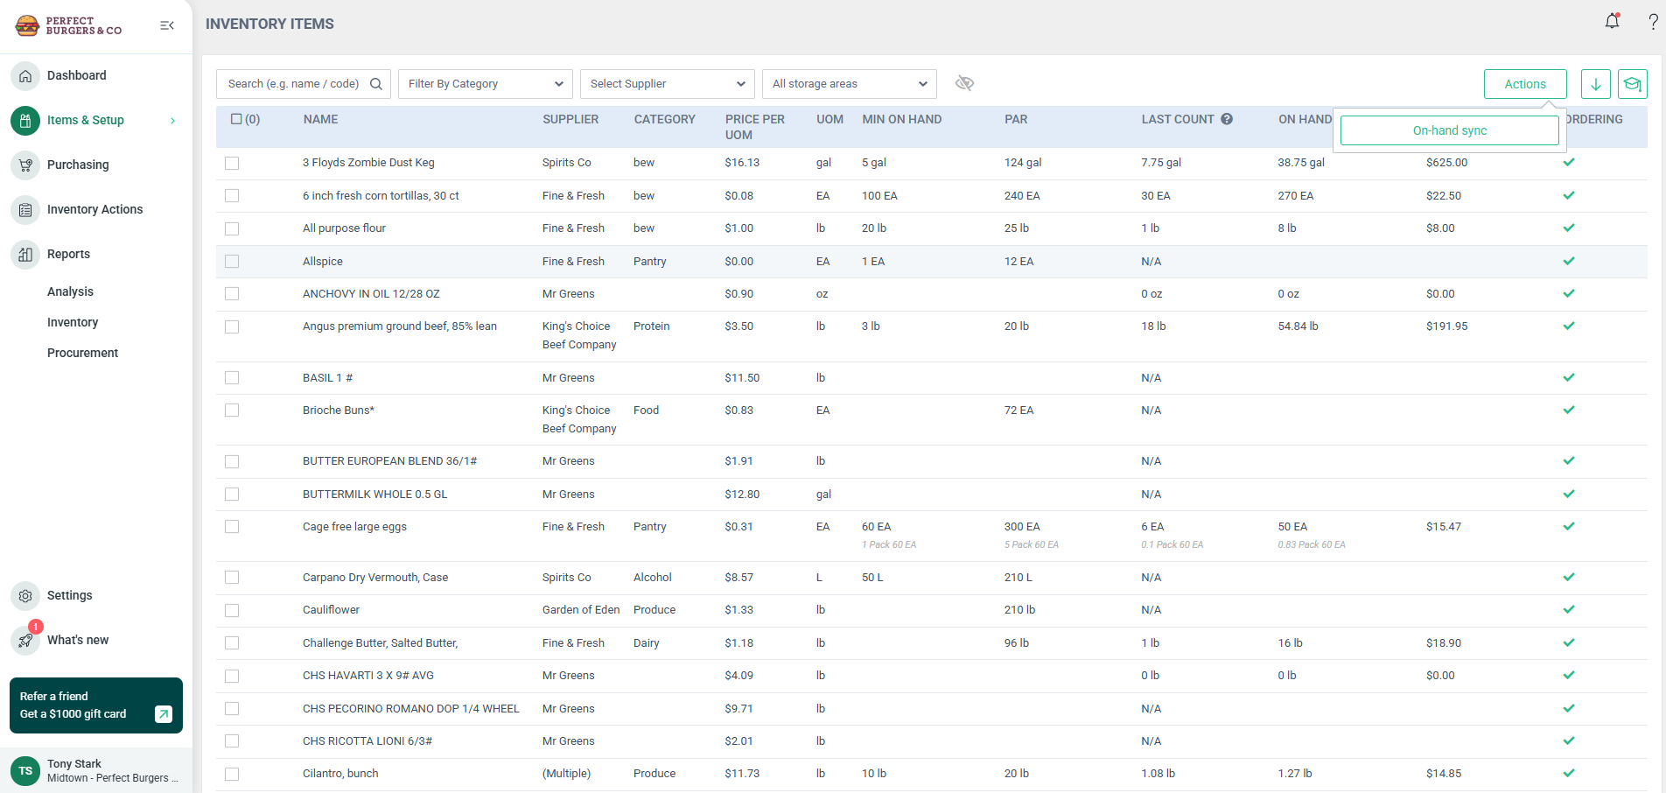The width and height of the screenshot is (1666, 793).
Task: Open the Select Supplier dropdown
Action: point(667,84)
